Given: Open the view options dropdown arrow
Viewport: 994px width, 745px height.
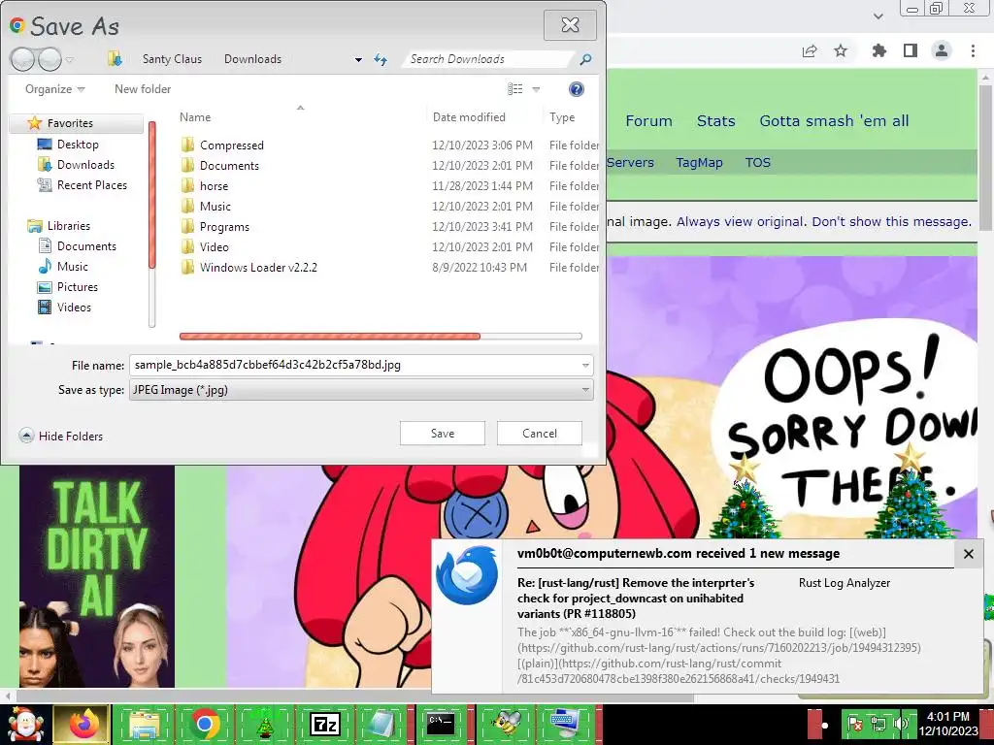Looking at the screenshot, I should click(536, 89).
